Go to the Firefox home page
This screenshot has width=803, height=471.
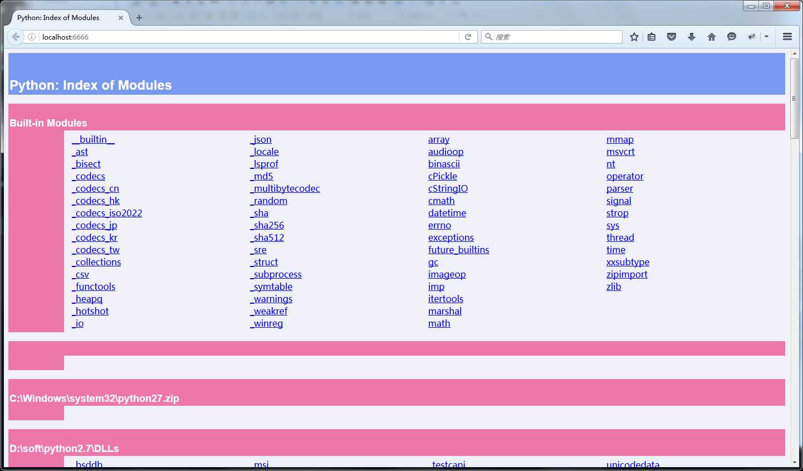712,37
